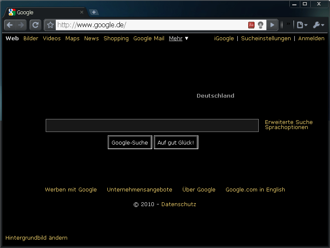The image size is (330, 248).
Task: Switch to Google.com in English
Action: [255, 190]
